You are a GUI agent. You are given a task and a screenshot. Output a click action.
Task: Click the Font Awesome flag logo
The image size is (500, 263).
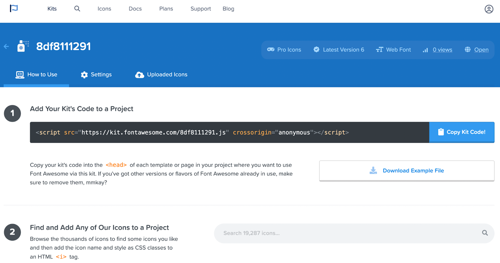pyautogui.click(x=14, y=8)
